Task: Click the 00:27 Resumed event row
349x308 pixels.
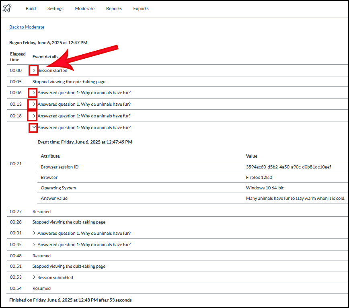Action: [x=178, y=211]
